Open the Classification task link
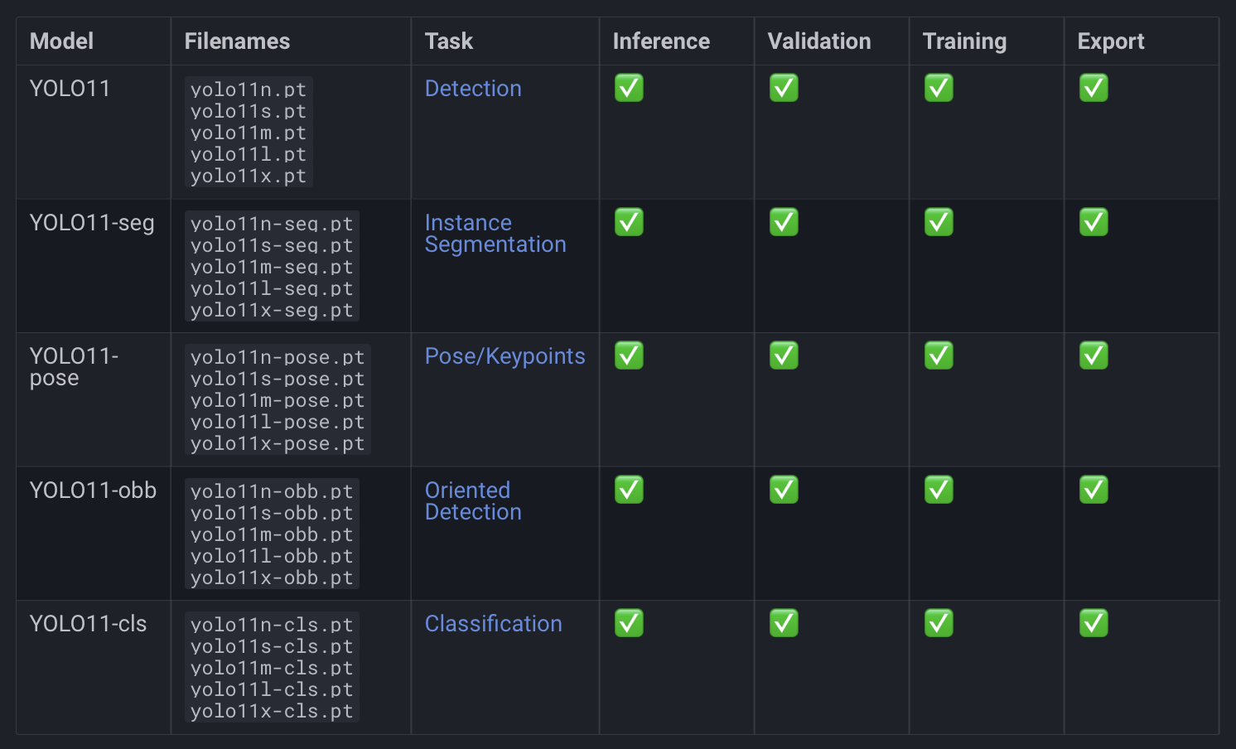The height and width of the screenshot is (749, 1236). click(494, 624)
